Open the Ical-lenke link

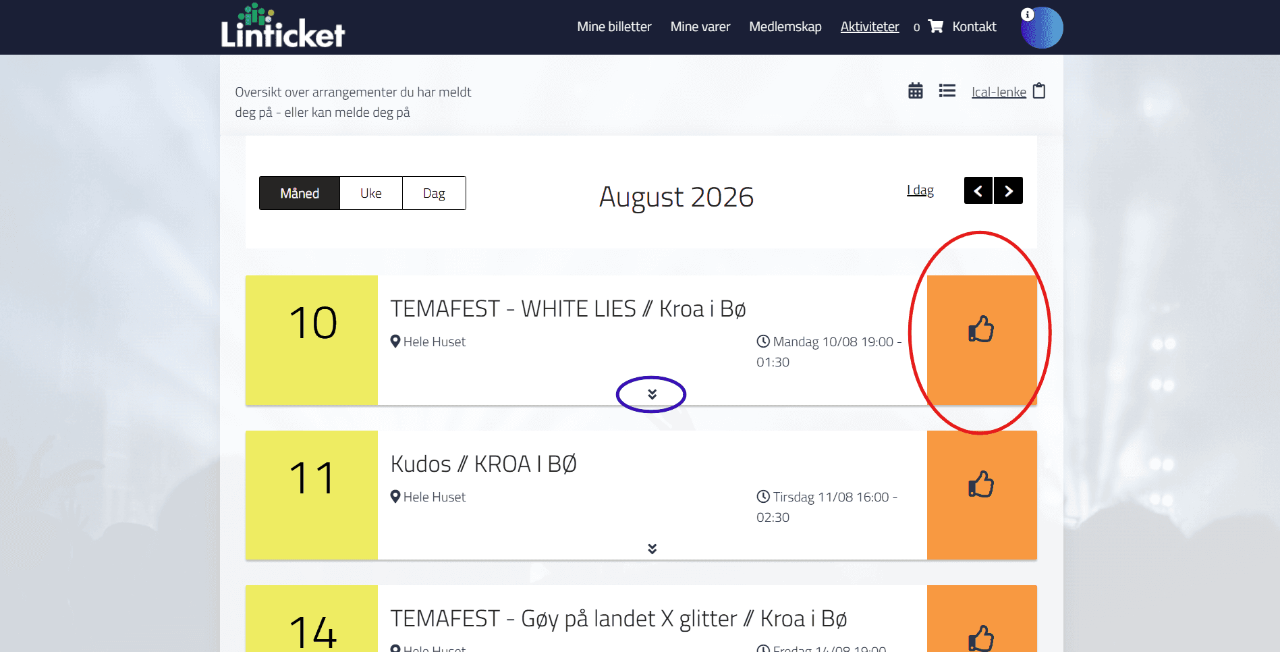999,92
